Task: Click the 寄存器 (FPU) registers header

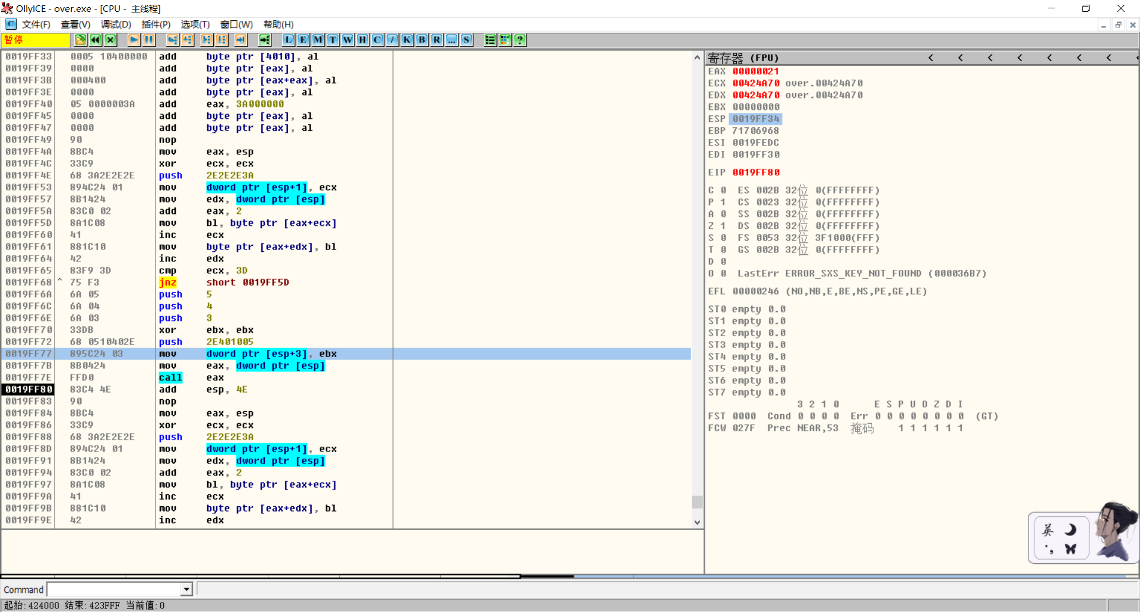Action: click(x=743, y=58)
